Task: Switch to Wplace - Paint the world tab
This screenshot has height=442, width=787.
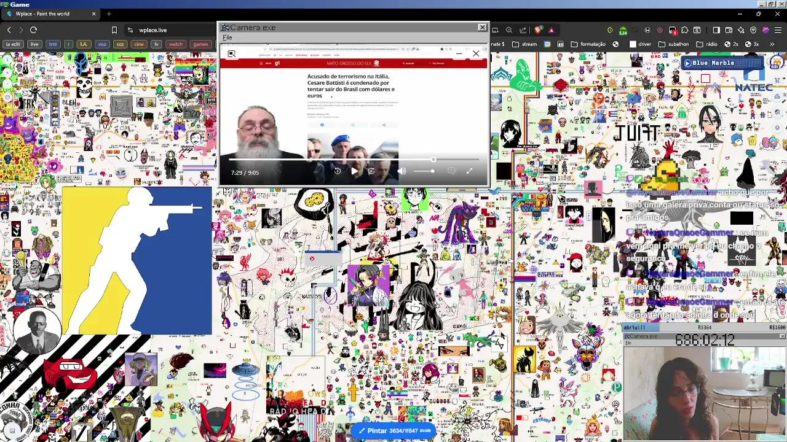Action: coord(51,14)
